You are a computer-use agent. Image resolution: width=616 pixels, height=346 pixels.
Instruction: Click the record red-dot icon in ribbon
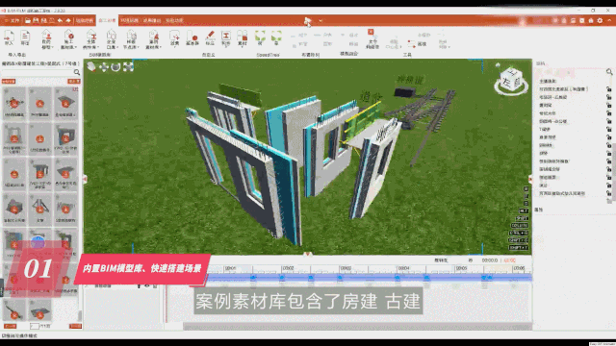(192, 38)
